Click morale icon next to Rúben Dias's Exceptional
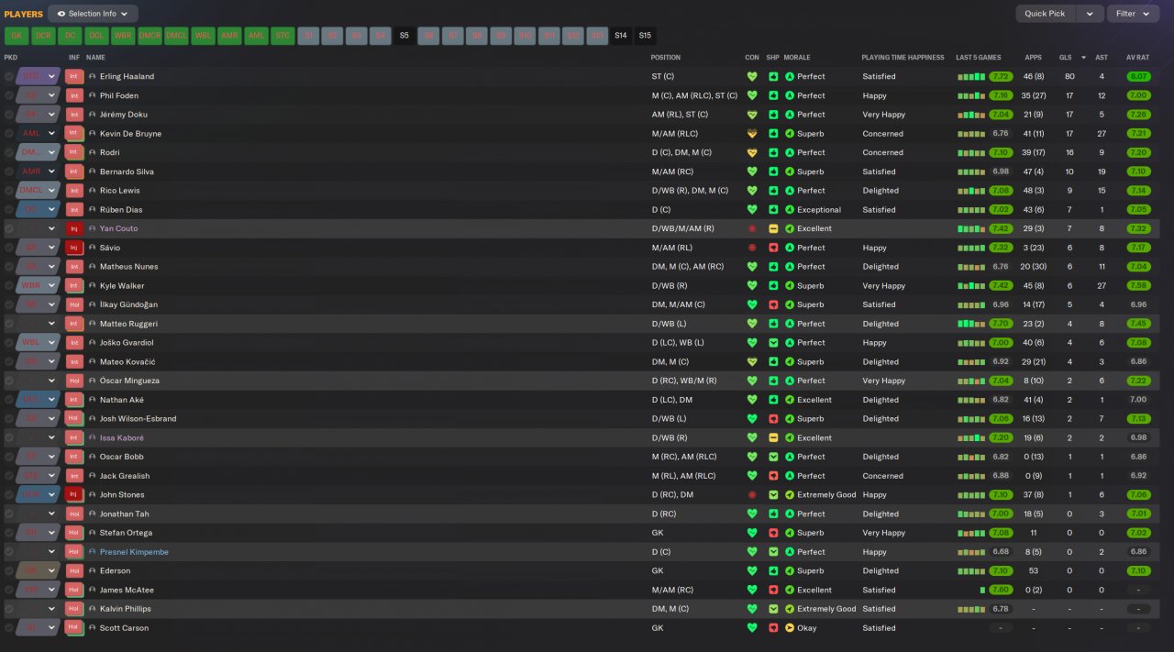This screenshot has width=1174, height=652. tap(790, 210)
